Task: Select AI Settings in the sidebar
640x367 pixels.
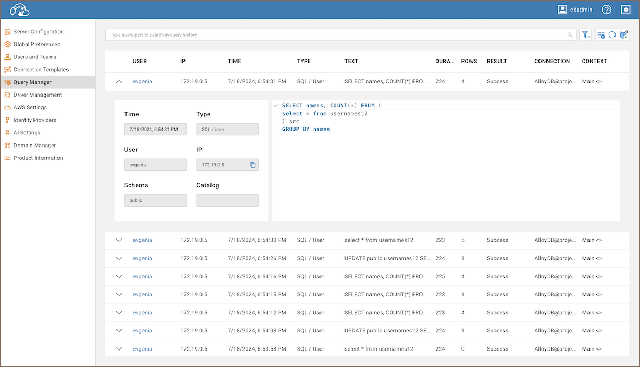Action: (27, 133)
